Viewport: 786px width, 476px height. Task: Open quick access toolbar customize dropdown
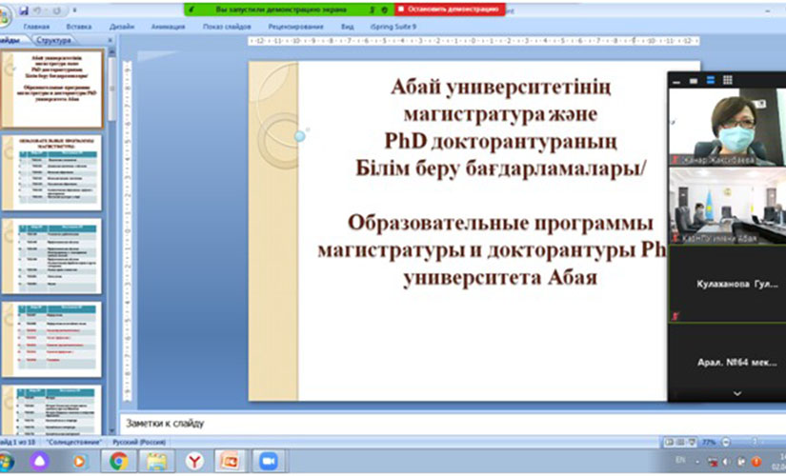click(74, 10)
